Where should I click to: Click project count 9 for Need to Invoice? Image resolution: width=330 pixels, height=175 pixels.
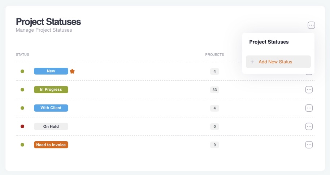click(x=214, y=145)
